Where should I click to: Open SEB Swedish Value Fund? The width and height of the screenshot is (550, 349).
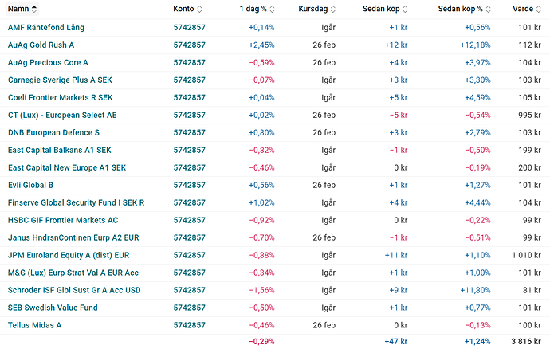53,308
